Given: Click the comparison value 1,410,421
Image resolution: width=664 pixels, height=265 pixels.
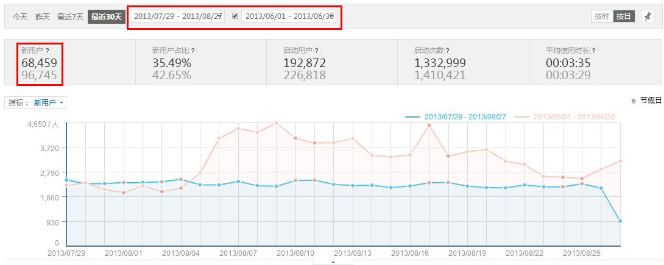Looking at the screenshot, I should [x=440, y=76].
